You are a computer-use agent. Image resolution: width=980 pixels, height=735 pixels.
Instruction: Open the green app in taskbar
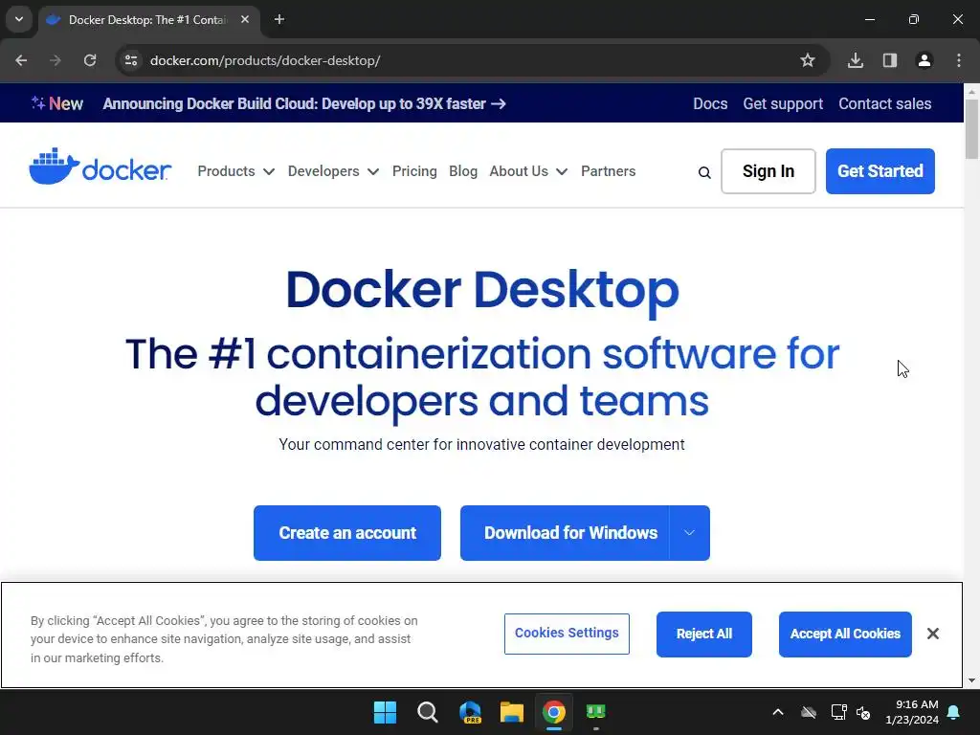pyautogui.click(x=595, y=712)
